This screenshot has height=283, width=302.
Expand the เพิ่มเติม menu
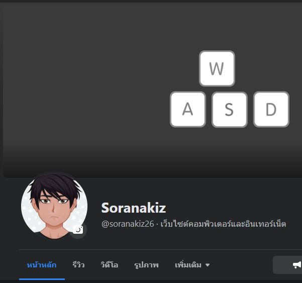[x=192, y=265]
